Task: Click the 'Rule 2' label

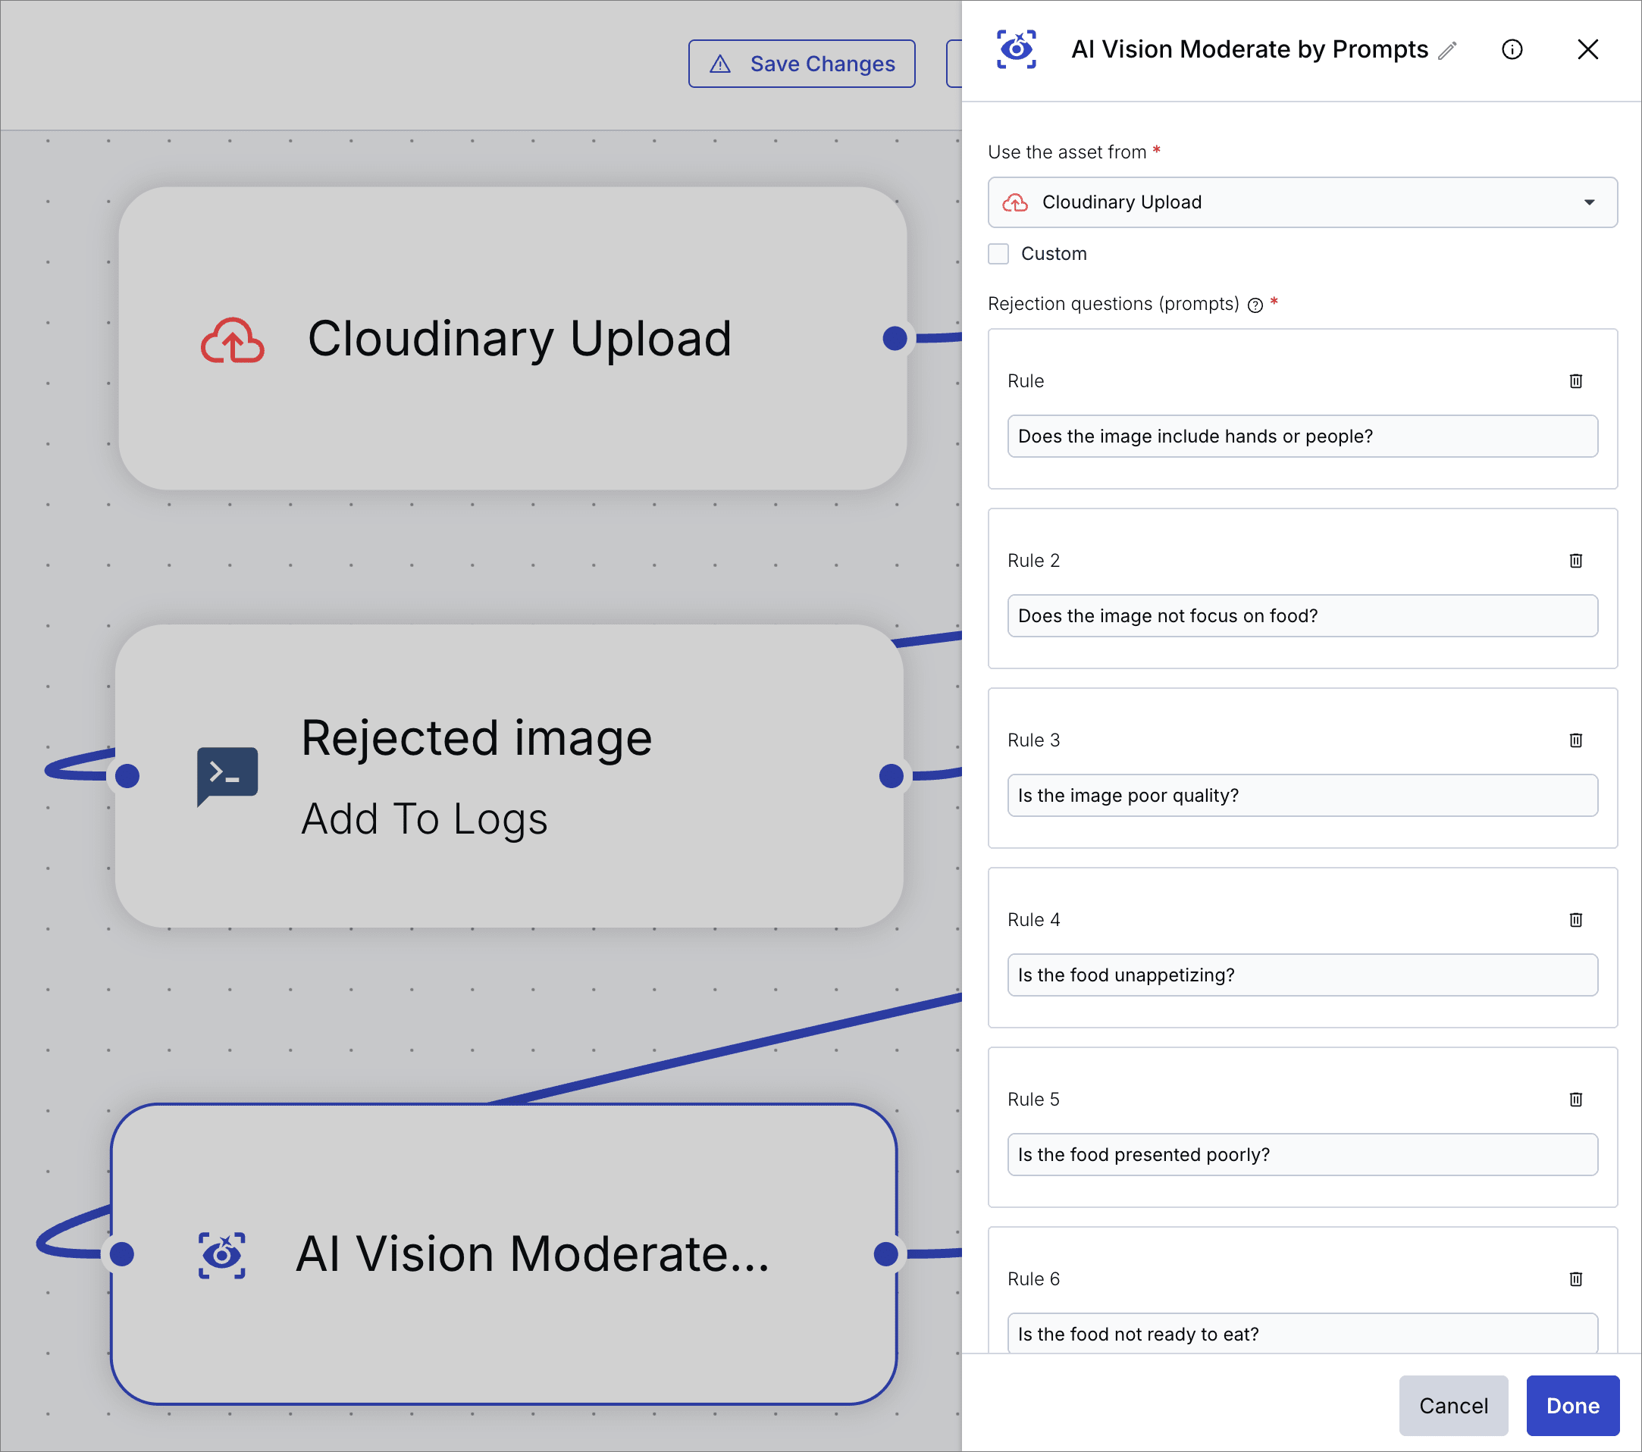Action: click(x=1034, y=561)
